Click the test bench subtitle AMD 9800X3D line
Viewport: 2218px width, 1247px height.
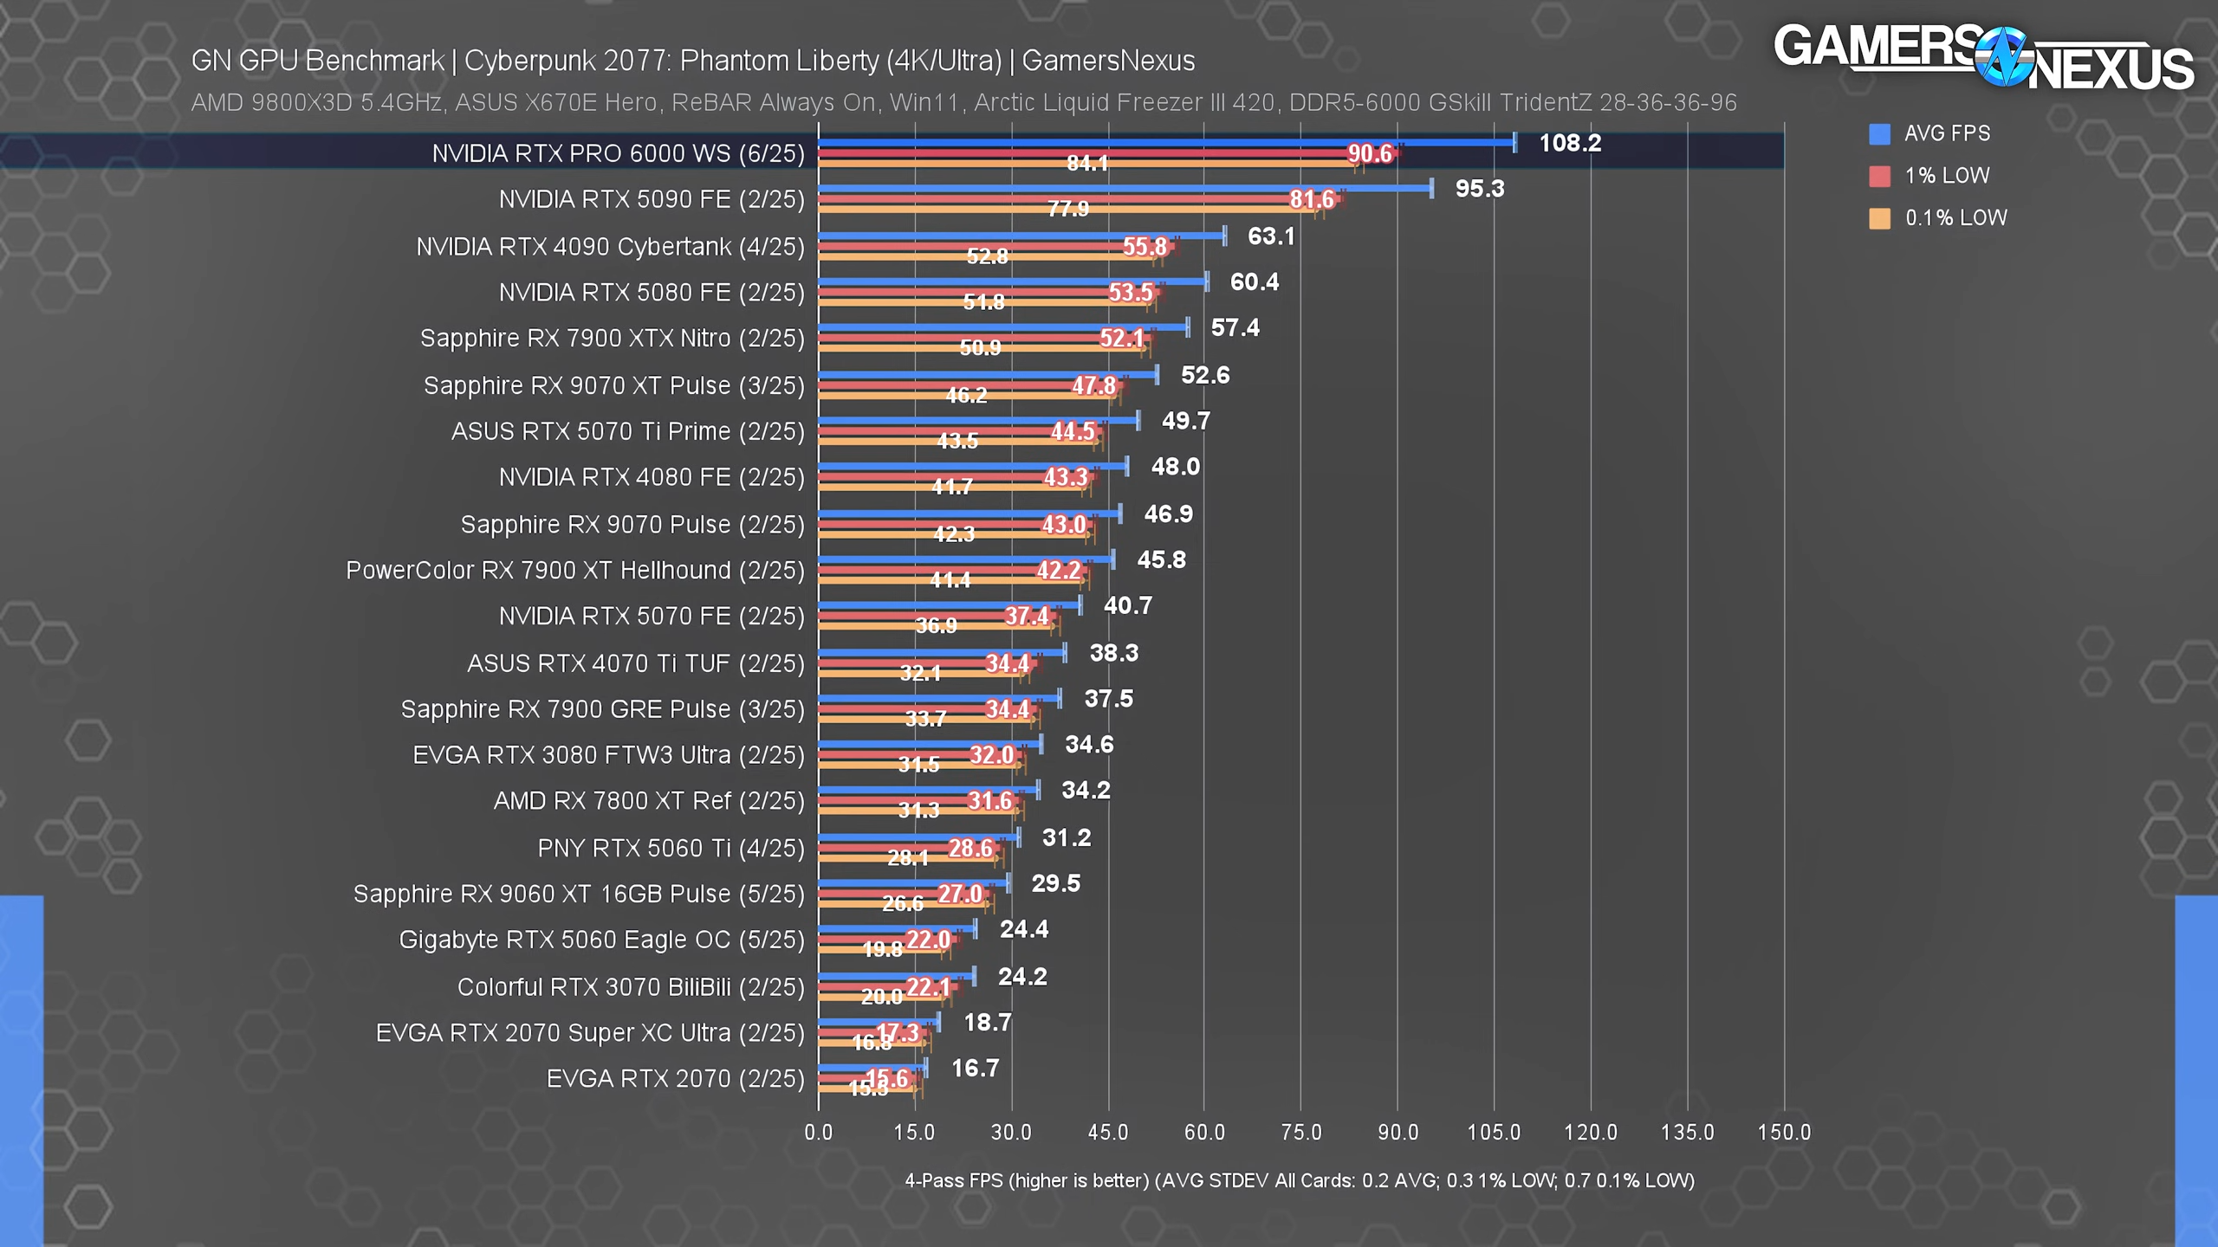(963, 103)
